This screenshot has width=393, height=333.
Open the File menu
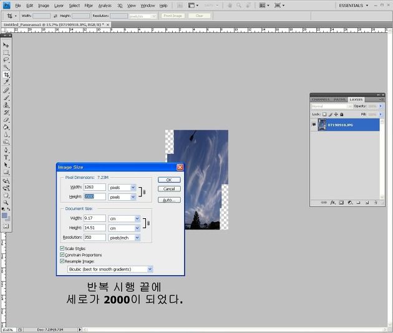point(18,6)
